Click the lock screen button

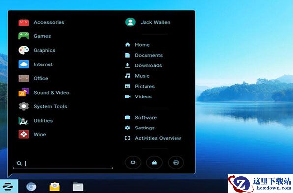point(154,162)
